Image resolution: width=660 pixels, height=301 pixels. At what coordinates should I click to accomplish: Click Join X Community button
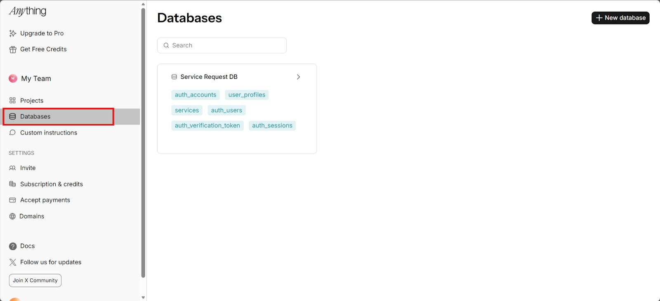click(35, 280)
